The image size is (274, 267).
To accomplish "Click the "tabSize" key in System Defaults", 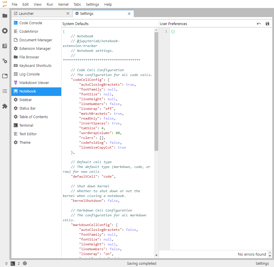I will (88, 128).
